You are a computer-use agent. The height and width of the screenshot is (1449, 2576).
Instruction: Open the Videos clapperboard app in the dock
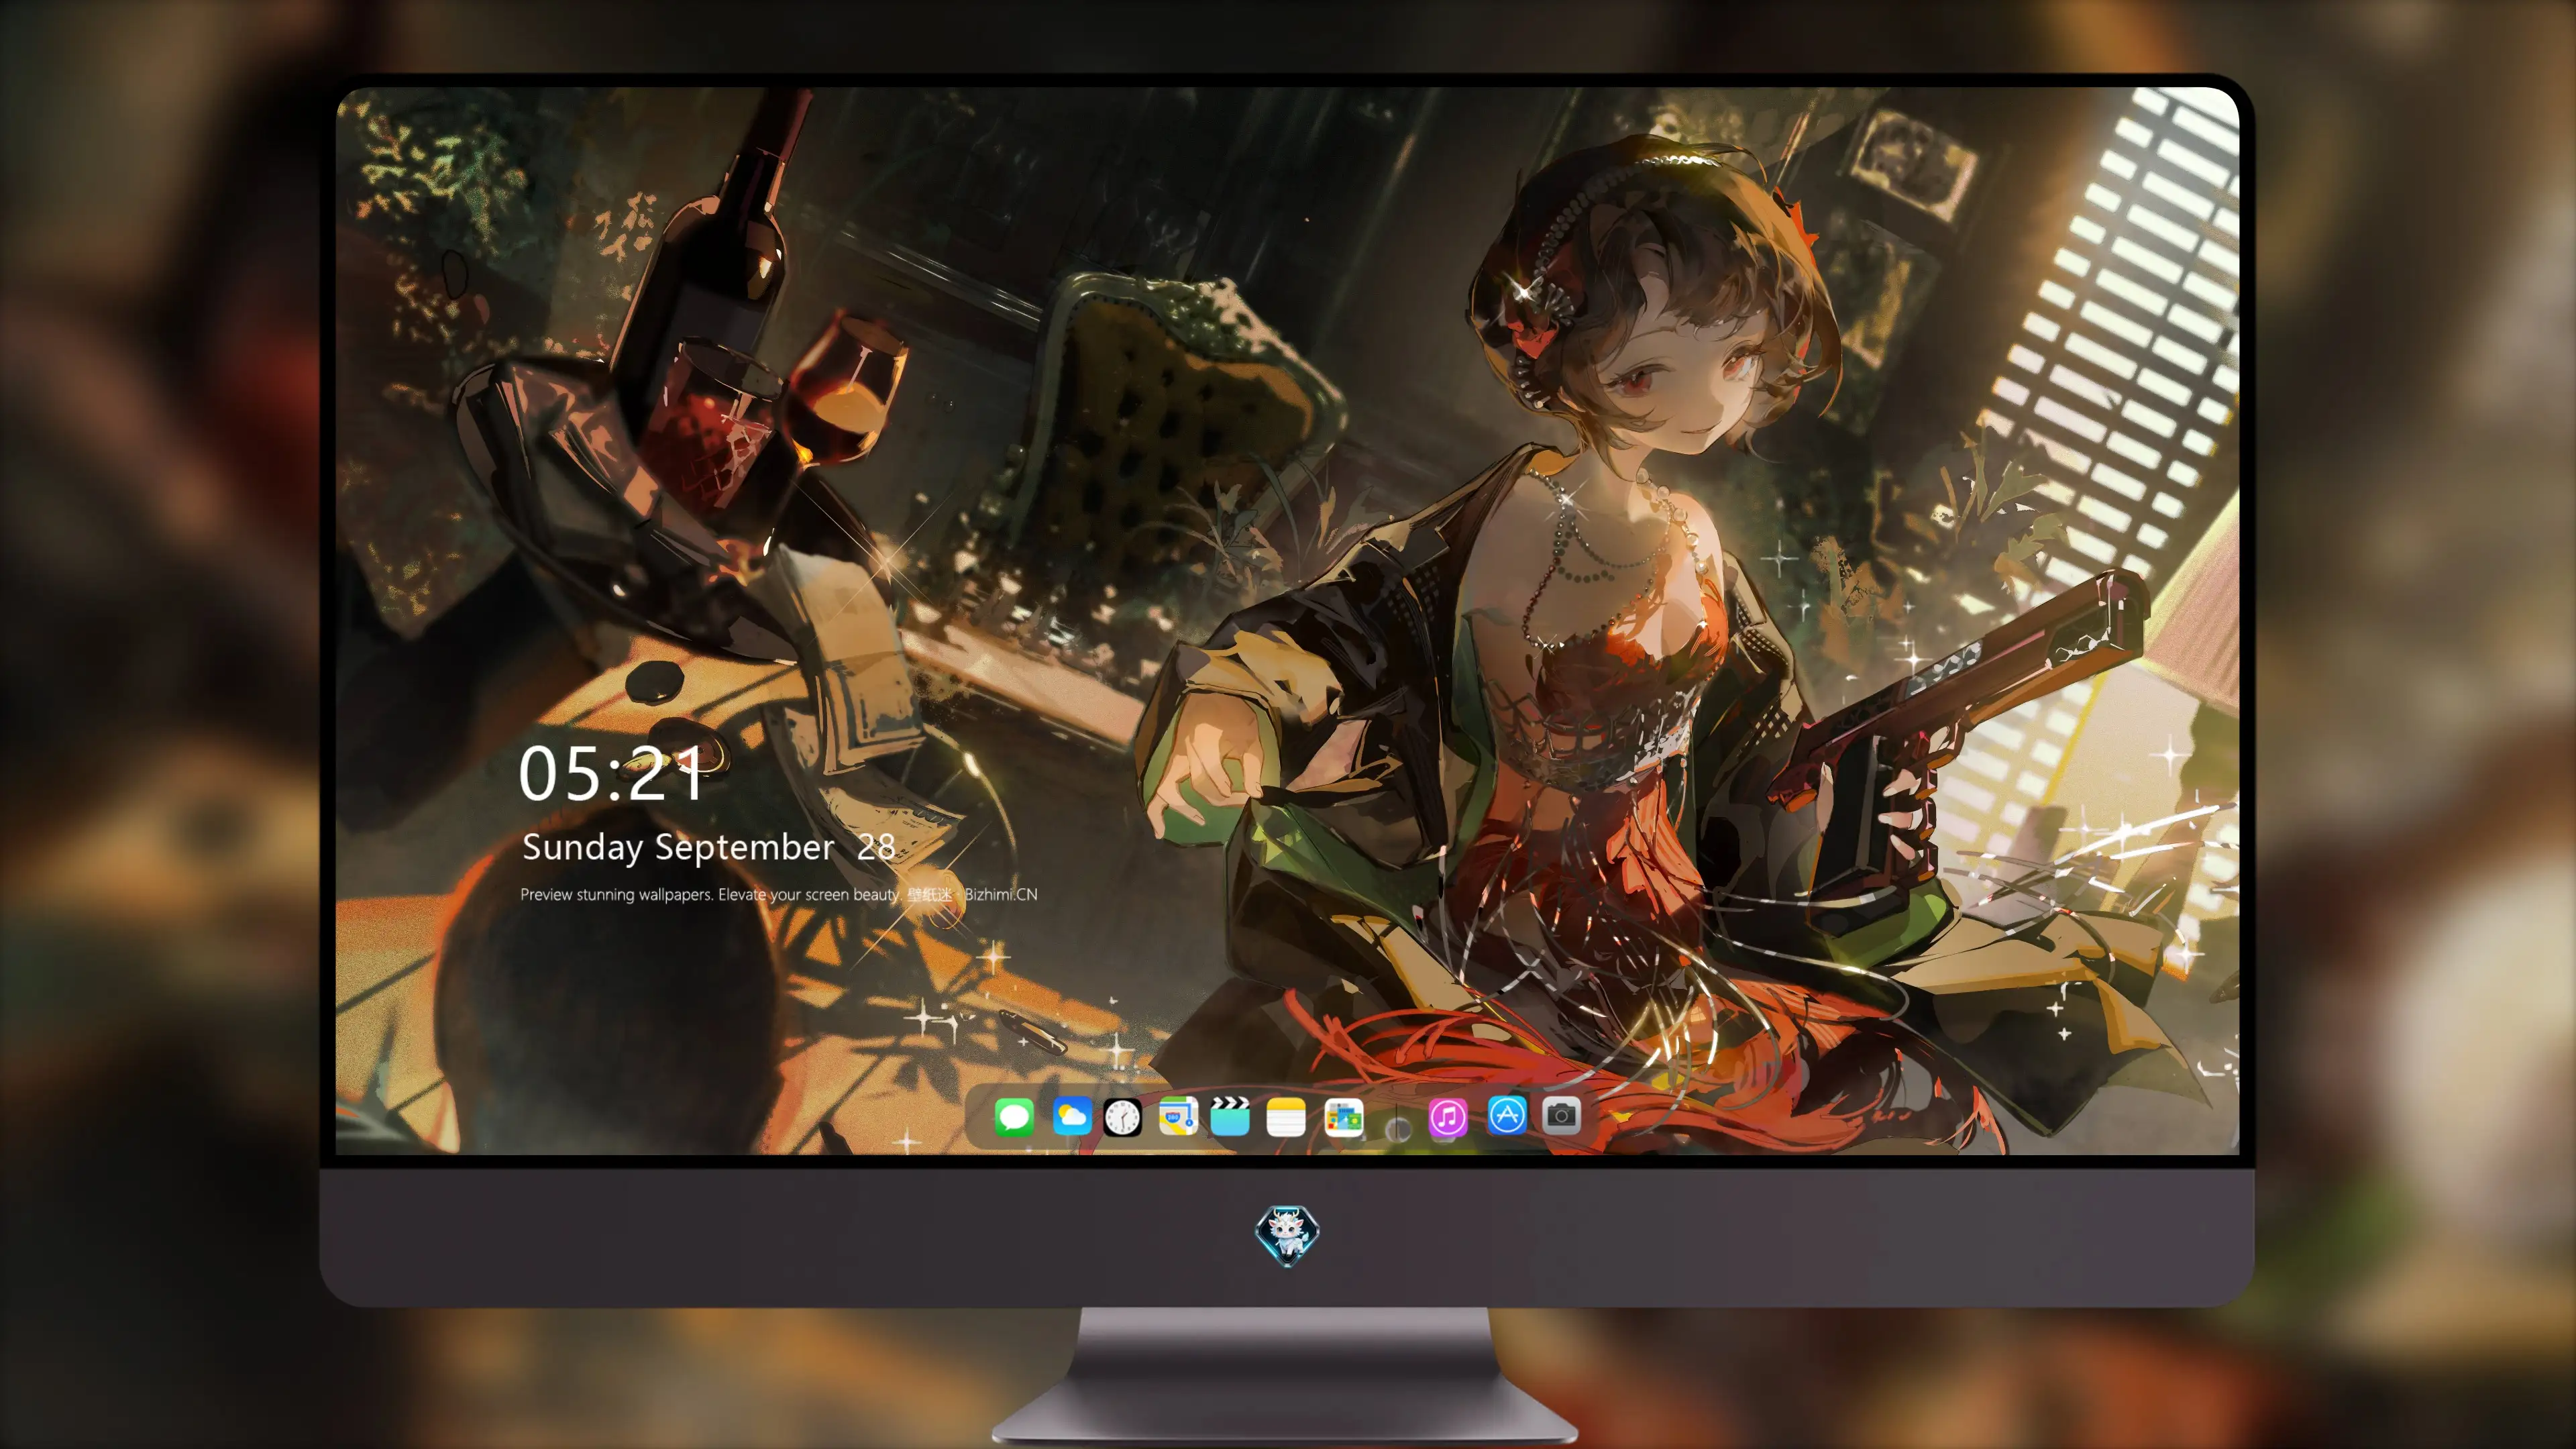pos(1230,1116)
